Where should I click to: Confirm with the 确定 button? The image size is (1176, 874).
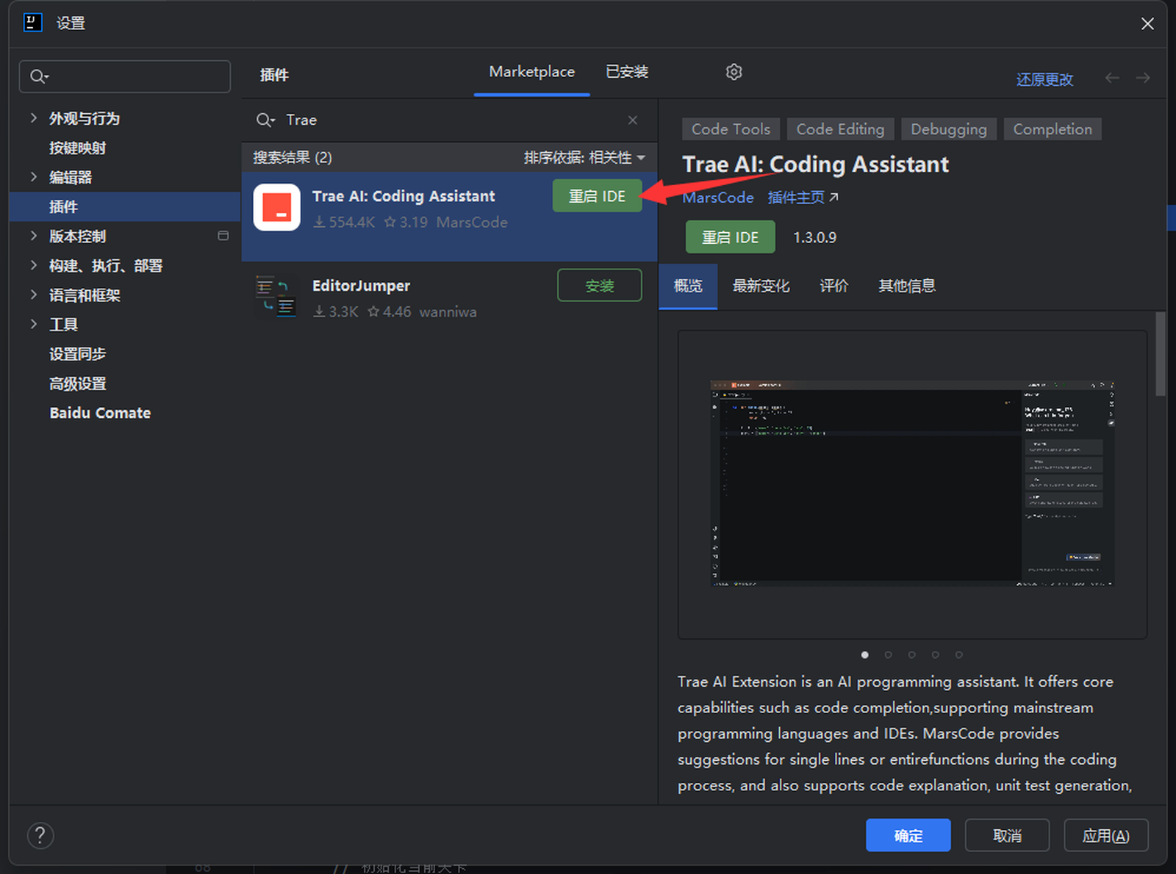(908, 835)
